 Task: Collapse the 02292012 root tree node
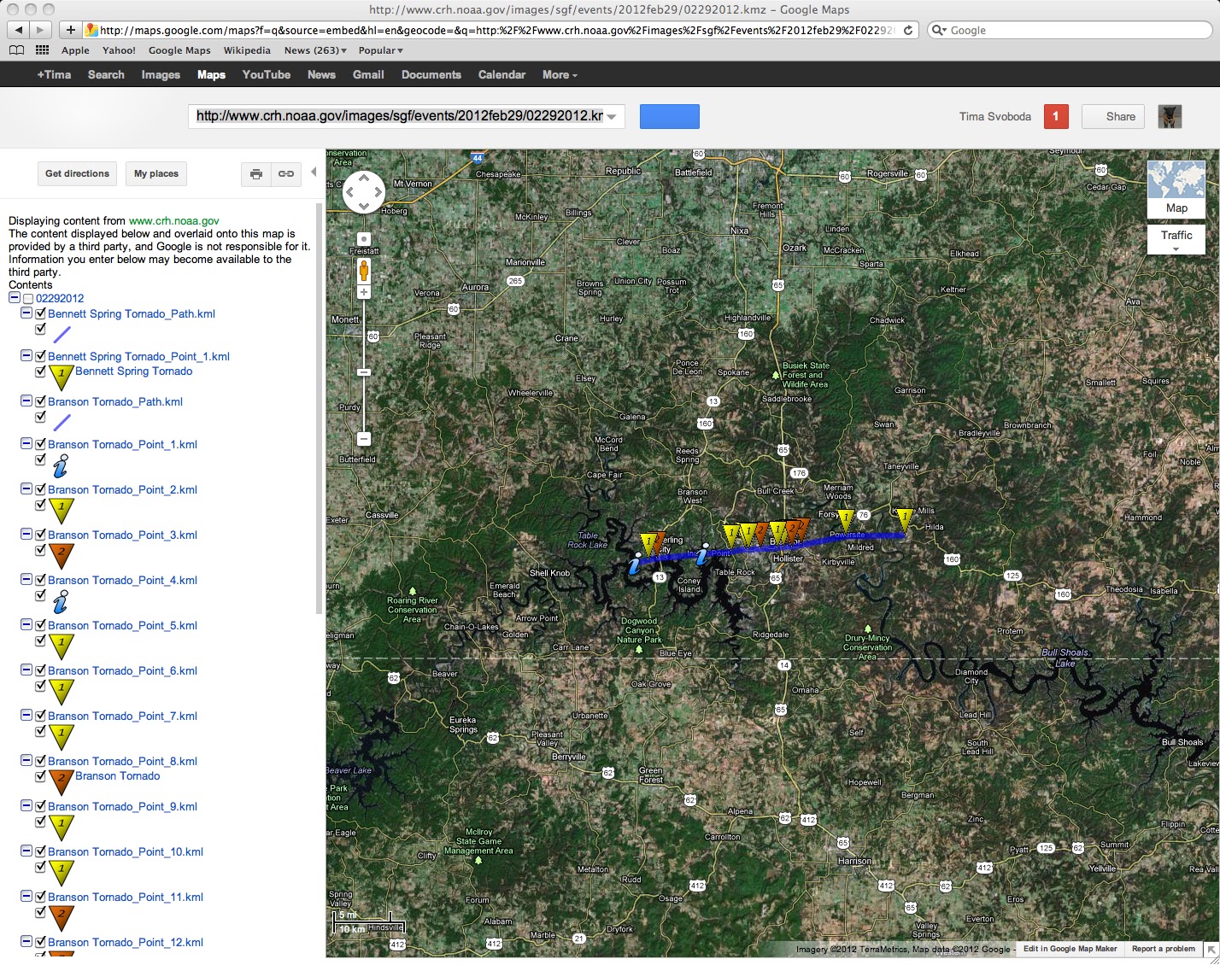(15, 298)
